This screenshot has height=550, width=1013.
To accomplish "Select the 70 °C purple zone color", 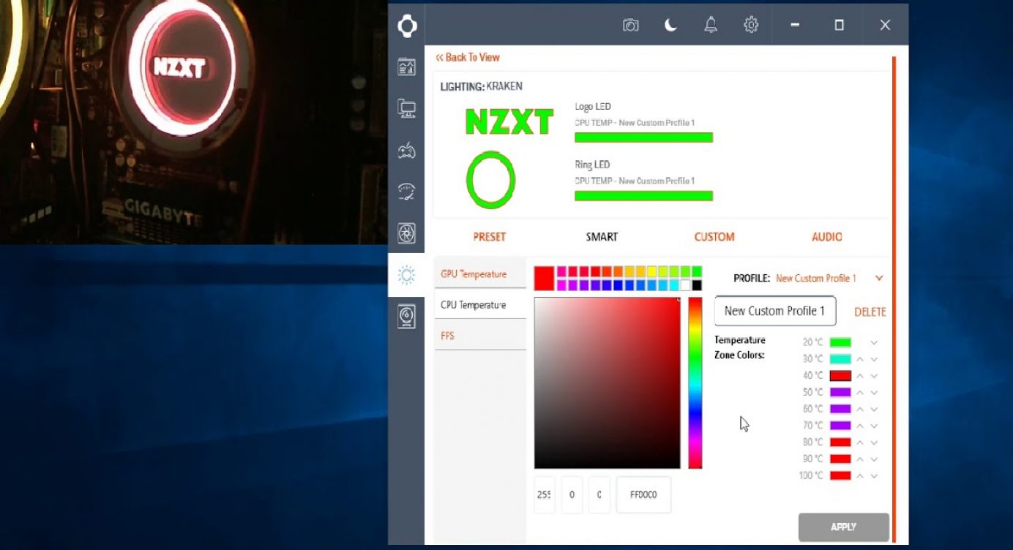I will point(840,426).
